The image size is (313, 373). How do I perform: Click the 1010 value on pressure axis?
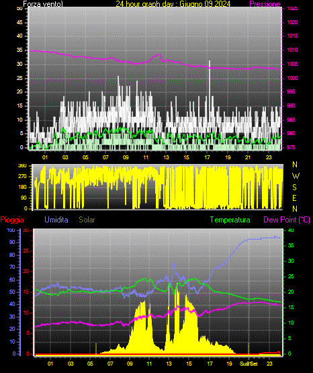point(293,50)
